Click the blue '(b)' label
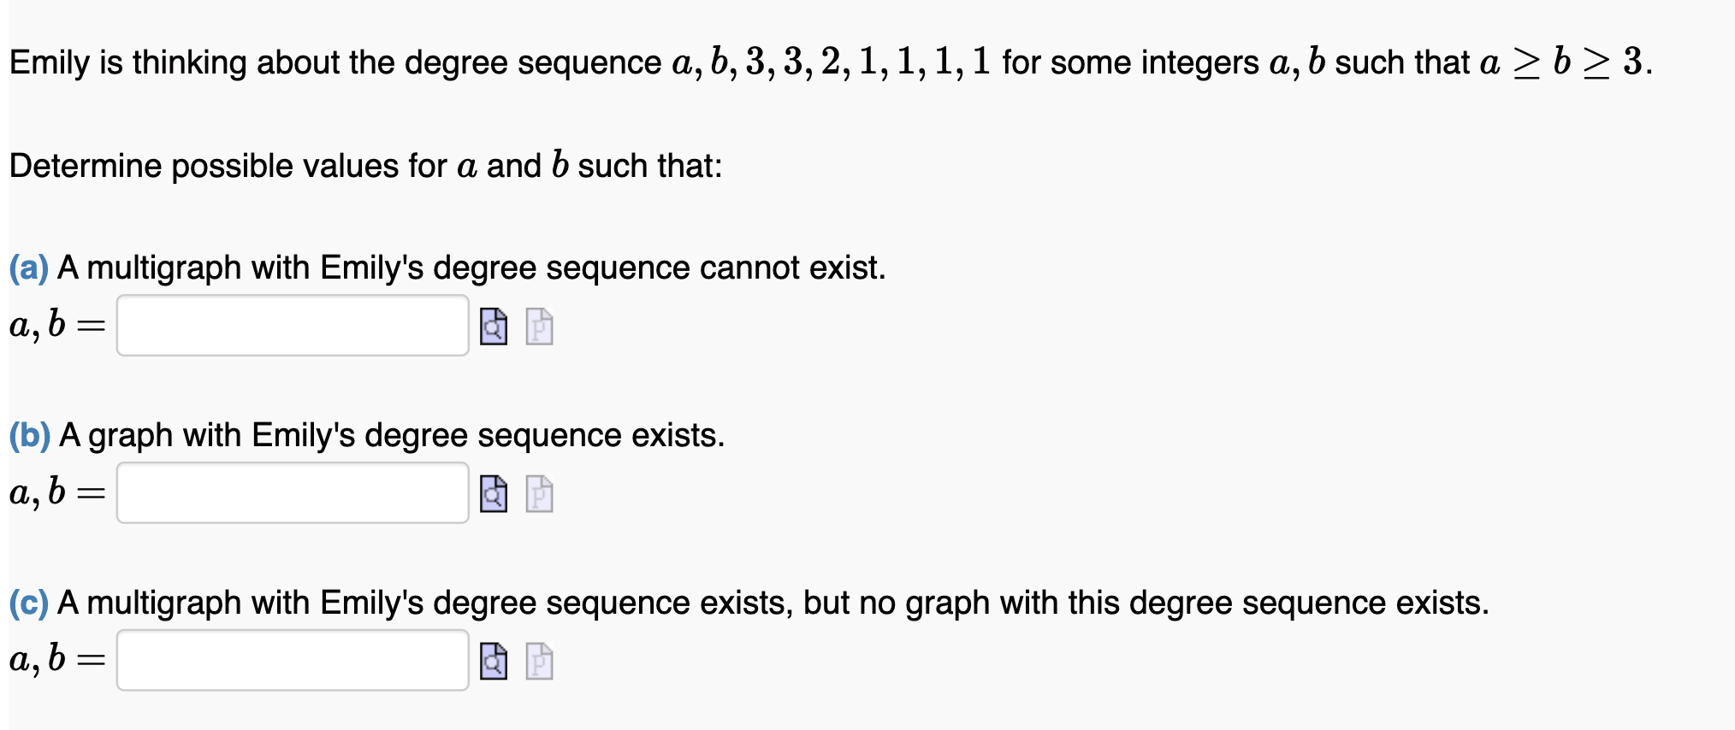The image size is (1735, 730). point(27,436)
